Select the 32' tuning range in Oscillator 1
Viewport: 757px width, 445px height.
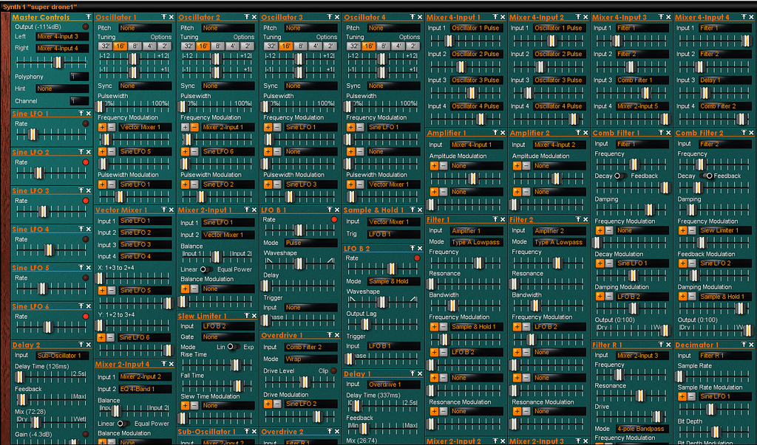[105, 46]
